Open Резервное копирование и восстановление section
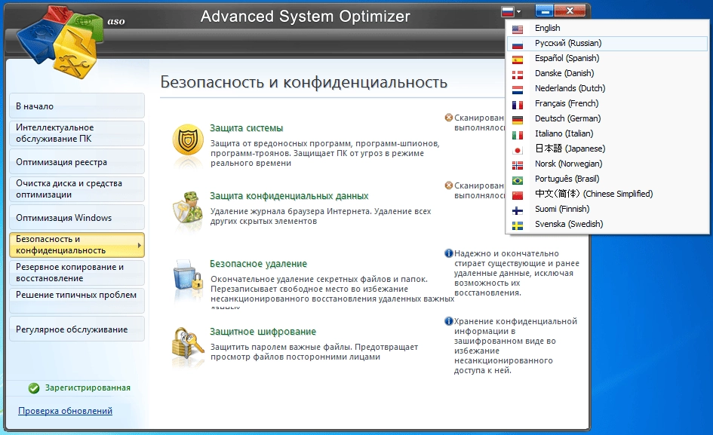Image resolution: width=713 pixels, height=435 pixels. click(x=77, y=273)
